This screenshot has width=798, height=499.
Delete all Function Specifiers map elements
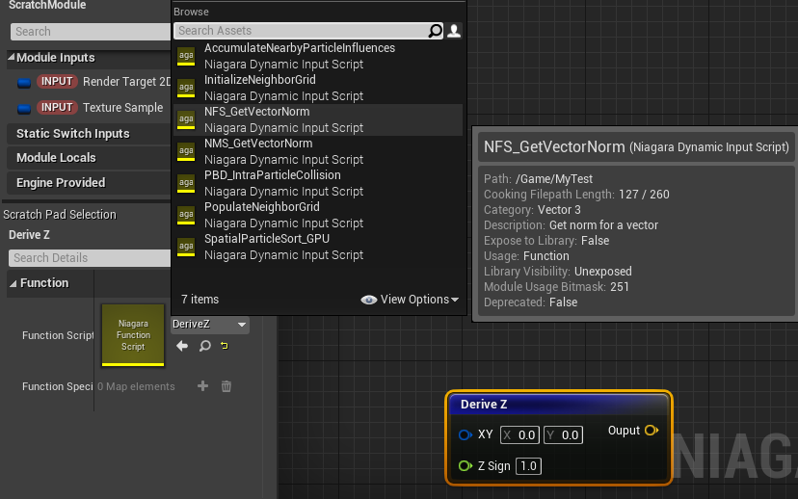pyautogui.click(x=226, y=386)
